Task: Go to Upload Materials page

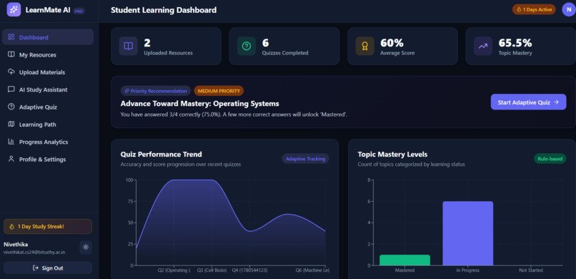Action: 48,72
